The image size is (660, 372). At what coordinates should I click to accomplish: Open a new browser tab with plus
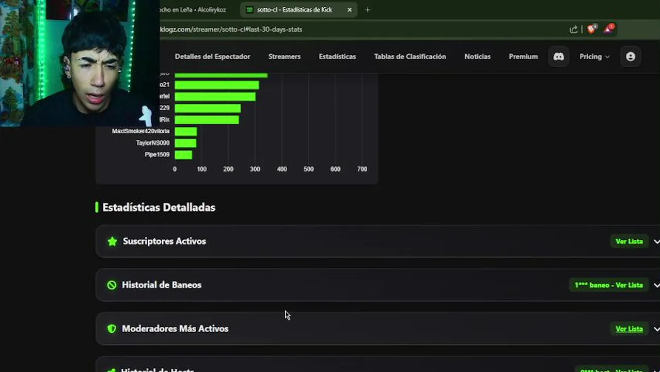[367, 10]
